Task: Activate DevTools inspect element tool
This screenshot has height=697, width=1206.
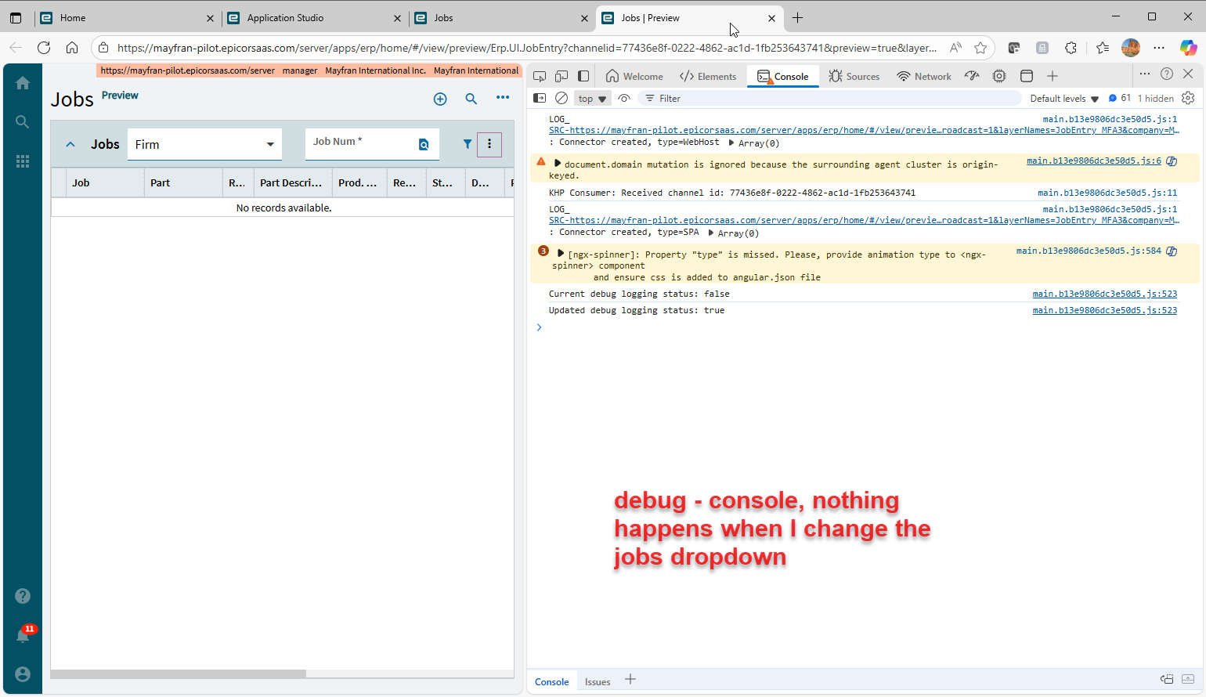Action: pyautogui.click(x=540, y=76)
